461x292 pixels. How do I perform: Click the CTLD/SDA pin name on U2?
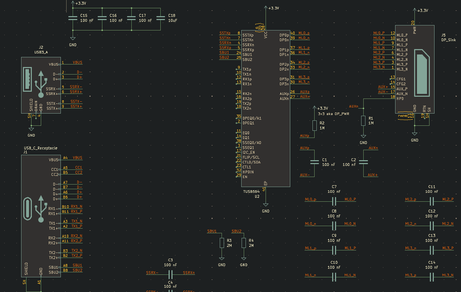tap(252, 162)
